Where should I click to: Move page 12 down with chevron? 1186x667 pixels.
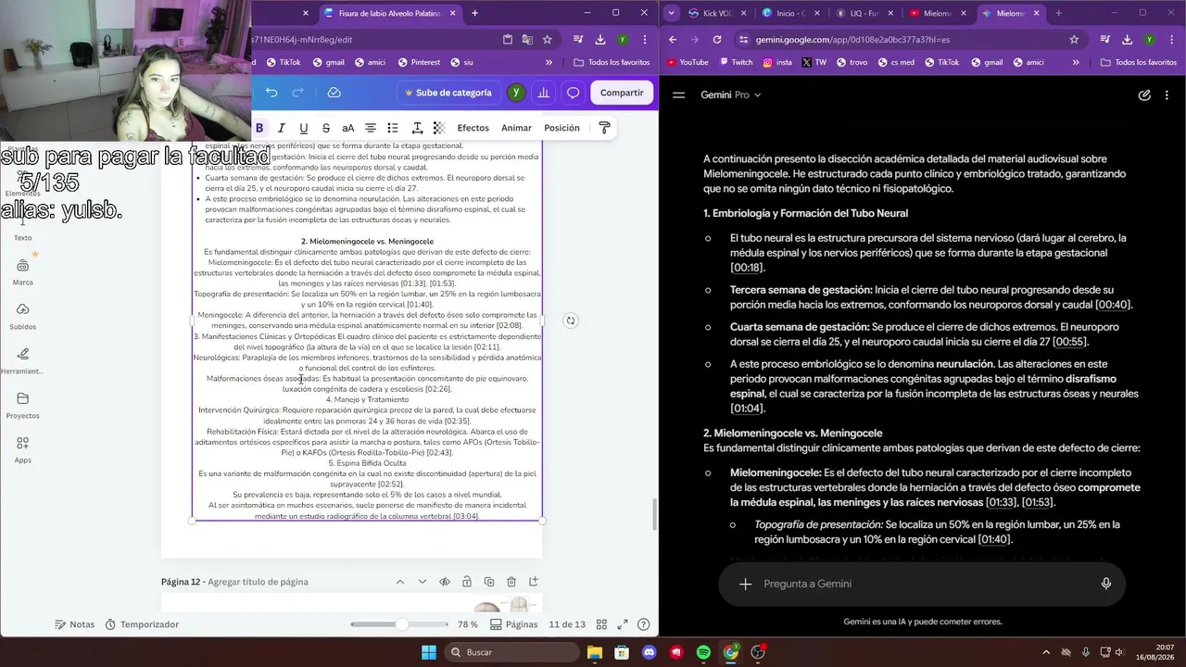(x=423, y=582)
